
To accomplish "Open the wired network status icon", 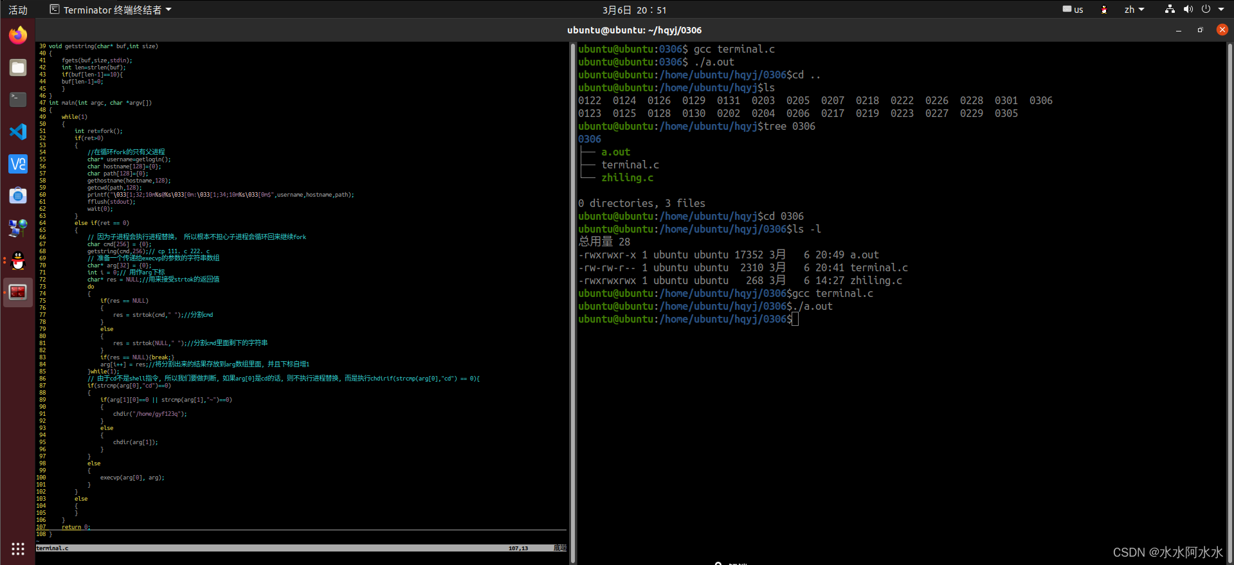I will pyautogui.click(x=1170, y=10).
